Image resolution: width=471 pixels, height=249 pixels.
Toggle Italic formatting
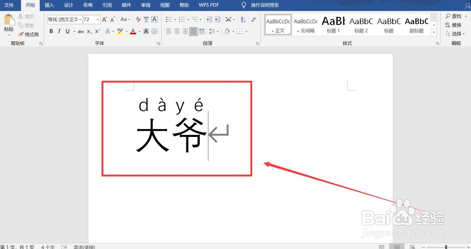59,31
